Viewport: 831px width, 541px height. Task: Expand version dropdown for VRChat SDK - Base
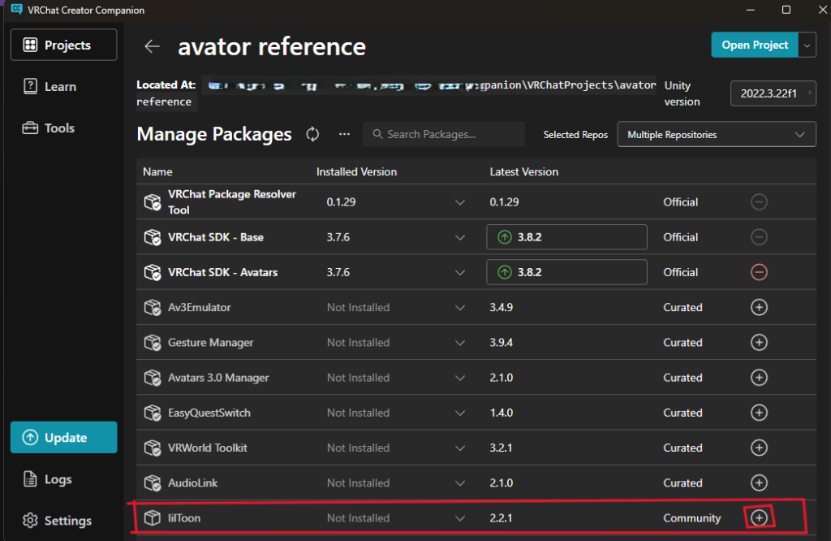(x=460, y=237)
